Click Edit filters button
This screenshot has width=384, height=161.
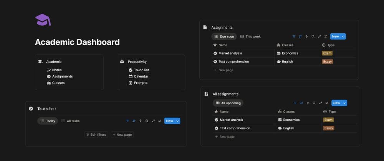click(x=96, y=135)
